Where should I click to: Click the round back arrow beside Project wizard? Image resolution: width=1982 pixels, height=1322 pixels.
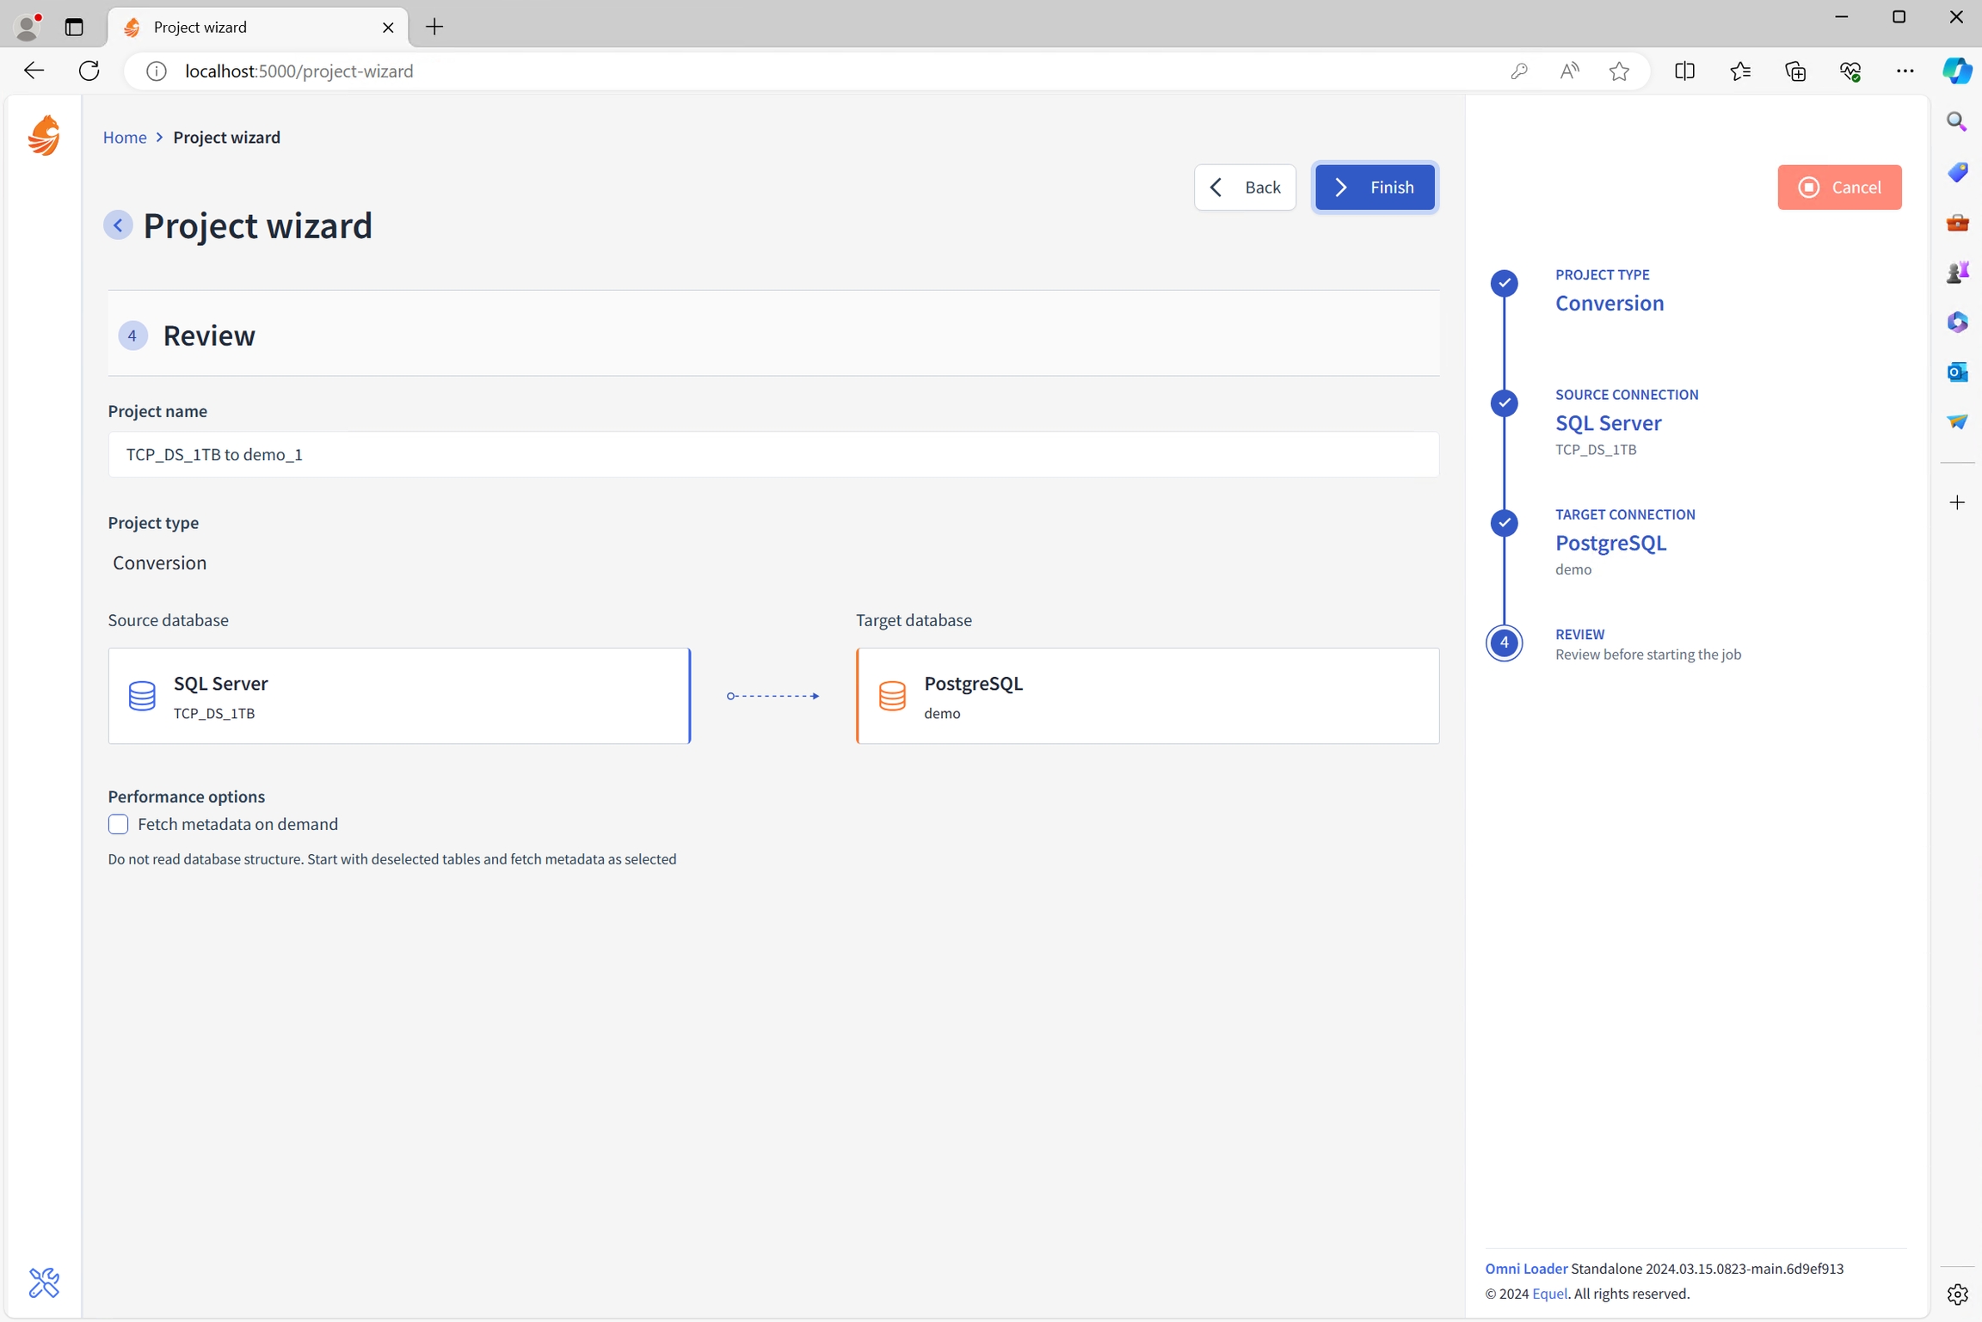pyautogui.click(x=118, y=225)
